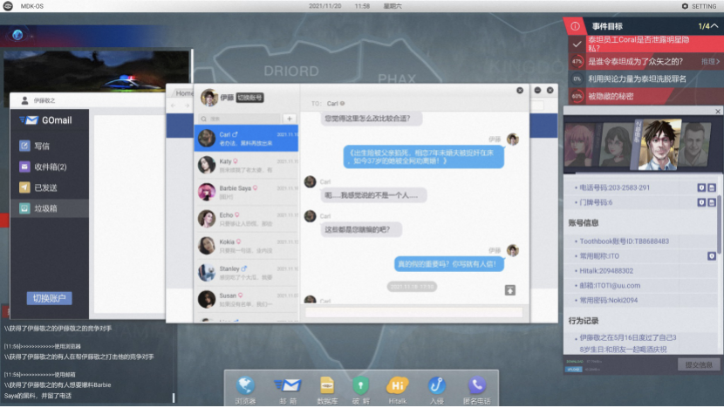Open the Susan conversation in Hitalk
724x408 pixels.
pos(246,299)
